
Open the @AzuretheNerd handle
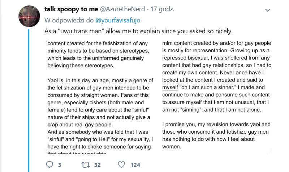coord(122,9)
